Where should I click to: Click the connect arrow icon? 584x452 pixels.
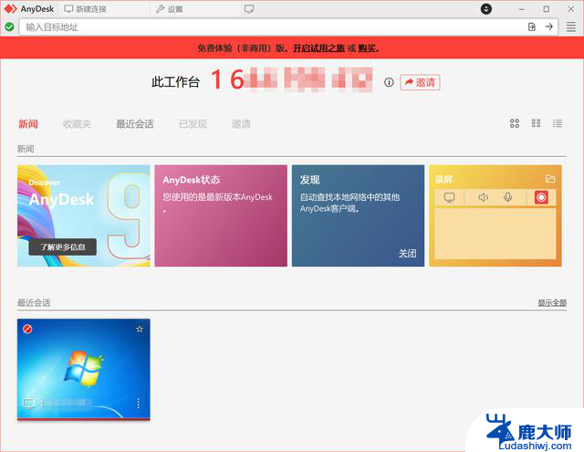(x=549, y=26)
